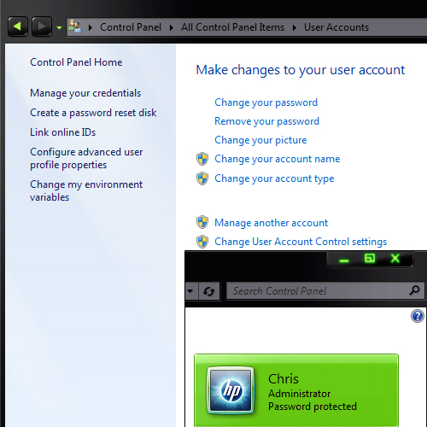Click the Refresh button beside the search box
The image size is (427, 427).
[x=209, y=291]
